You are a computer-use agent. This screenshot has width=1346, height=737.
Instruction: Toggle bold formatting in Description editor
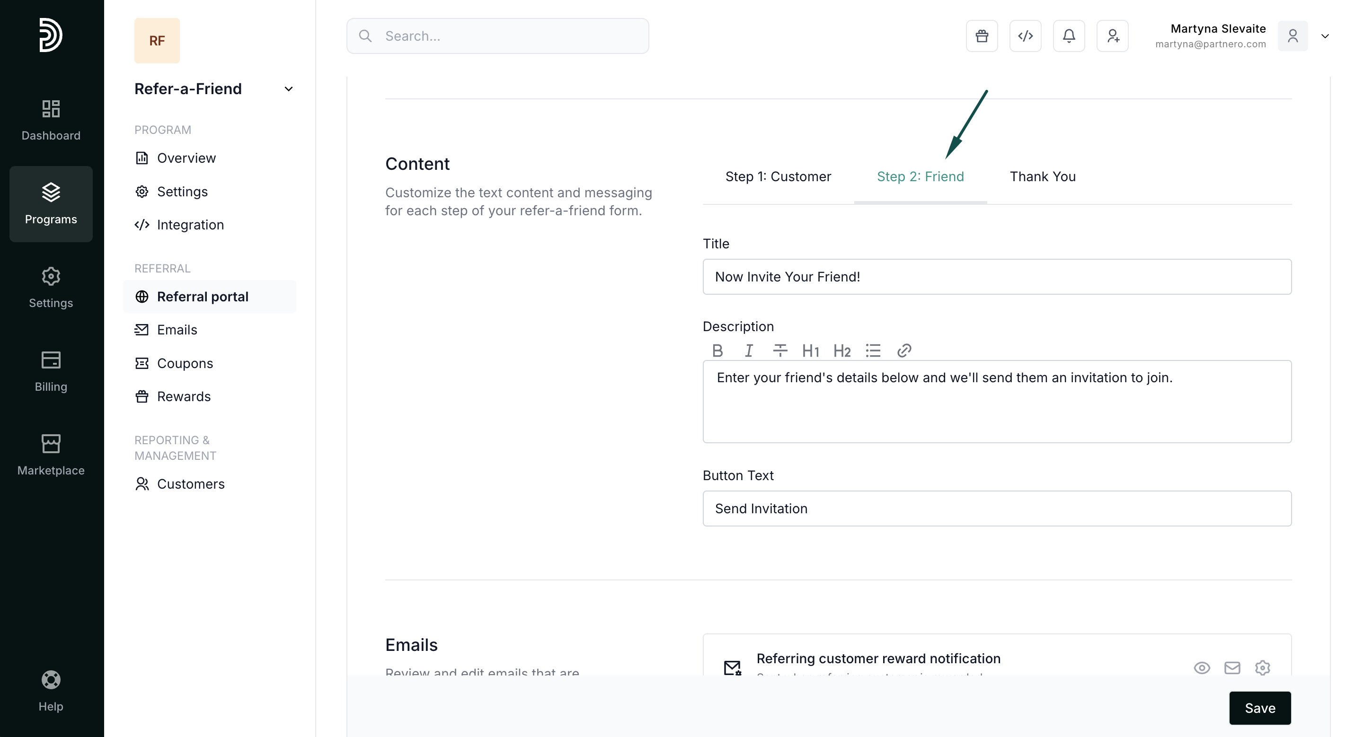click(717, 351)
